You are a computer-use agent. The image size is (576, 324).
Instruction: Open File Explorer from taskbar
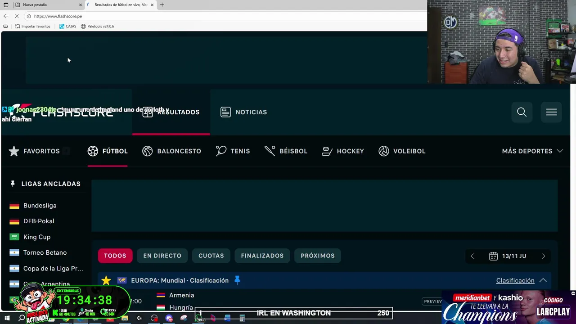click(125, 319)
